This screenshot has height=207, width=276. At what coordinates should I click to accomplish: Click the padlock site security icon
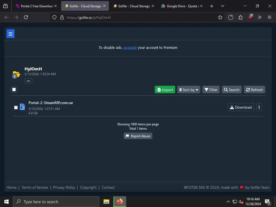pos(62,17)
